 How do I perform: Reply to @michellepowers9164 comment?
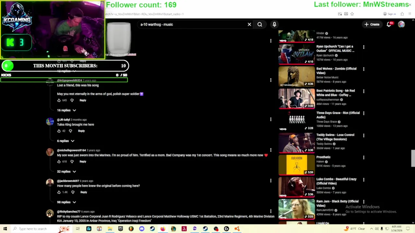tap(83, 161)
